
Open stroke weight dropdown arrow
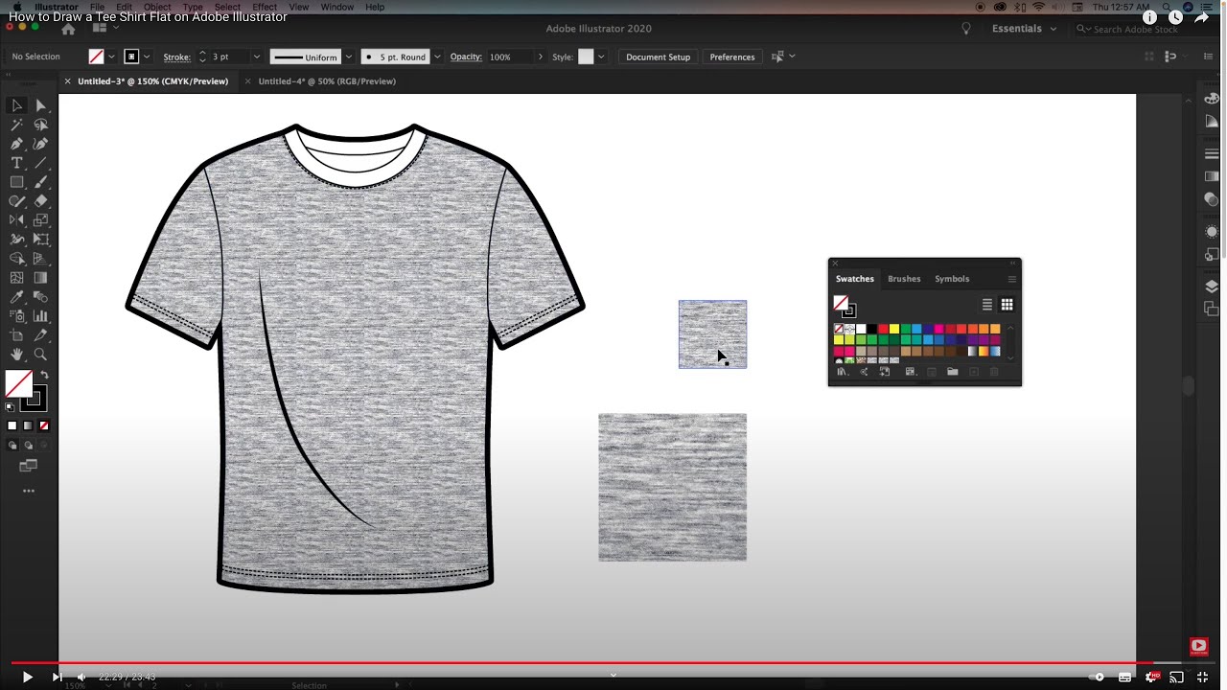click(256, 57)
